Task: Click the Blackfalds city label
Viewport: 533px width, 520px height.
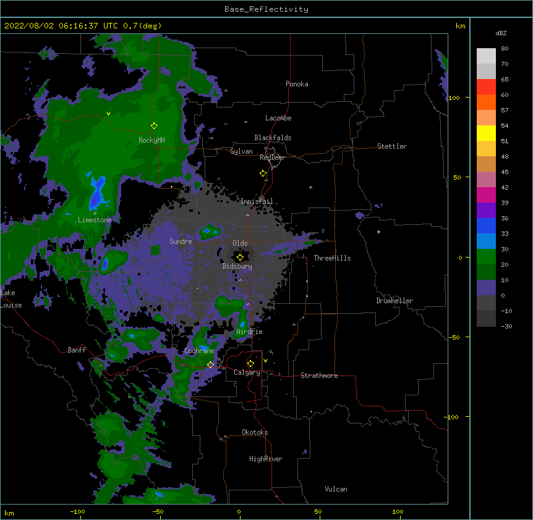Action: click(273, 138)
